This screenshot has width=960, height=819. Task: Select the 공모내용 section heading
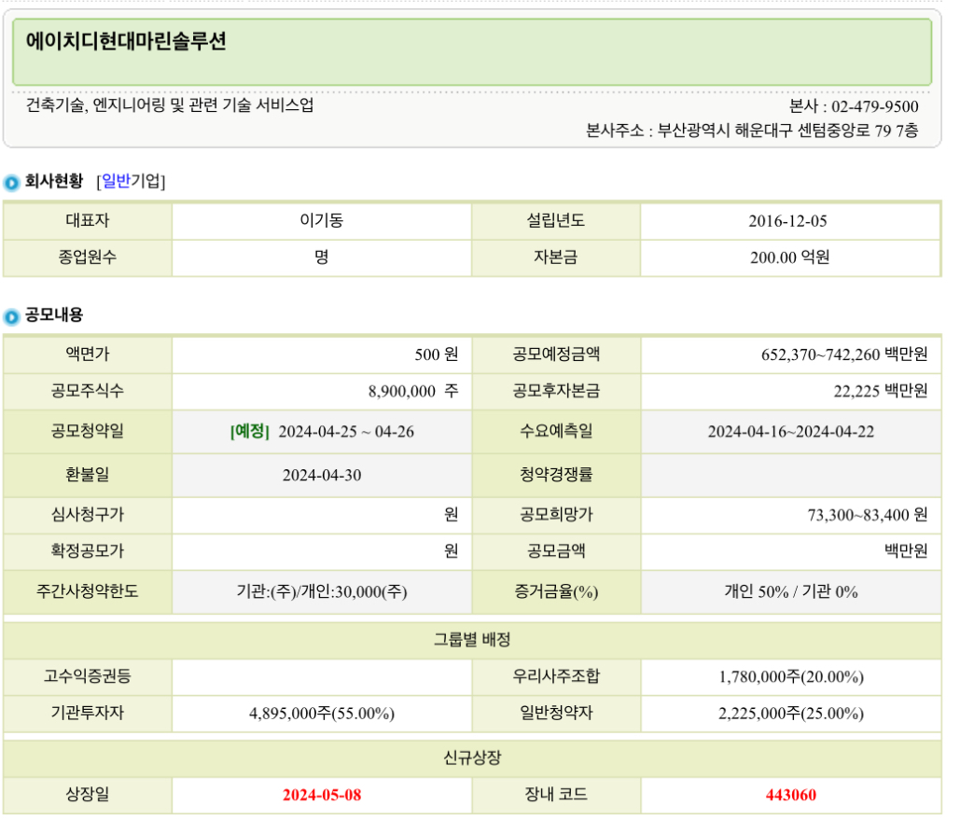click(x=54, y=314)
